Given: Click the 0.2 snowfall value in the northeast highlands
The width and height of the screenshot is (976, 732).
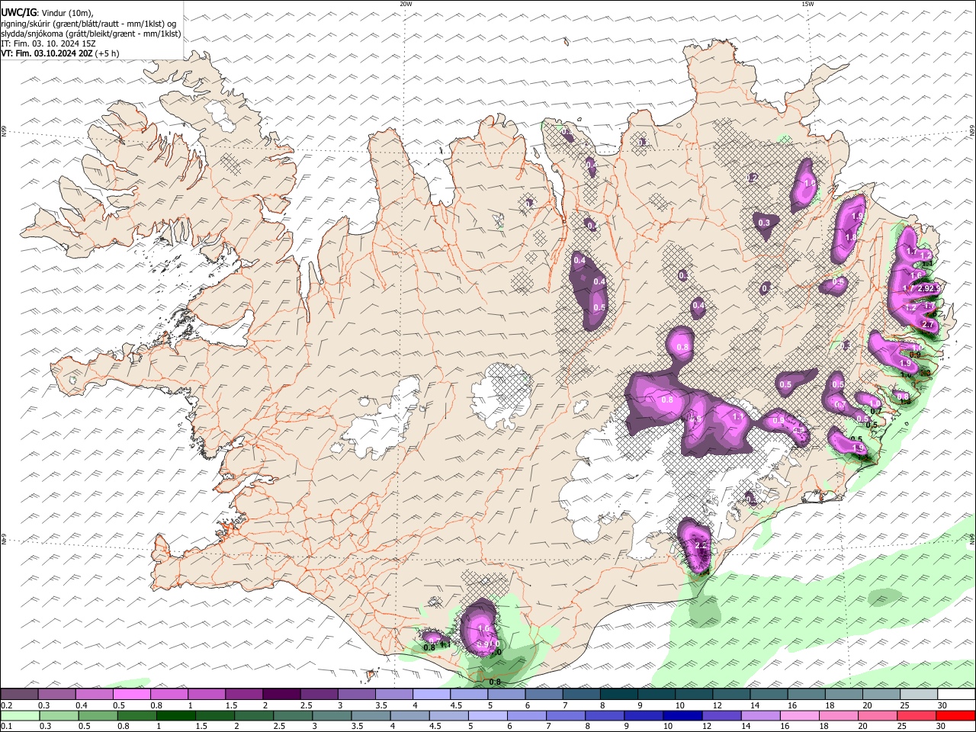Looking at the screenshot, I should 753,178.
